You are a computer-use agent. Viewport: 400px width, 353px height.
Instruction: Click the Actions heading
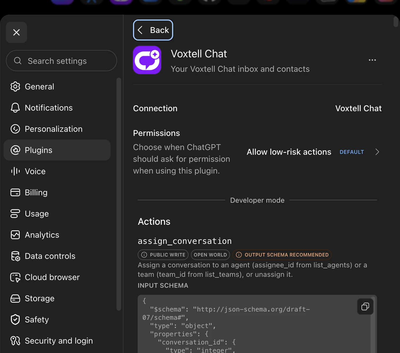pos(154,222)
